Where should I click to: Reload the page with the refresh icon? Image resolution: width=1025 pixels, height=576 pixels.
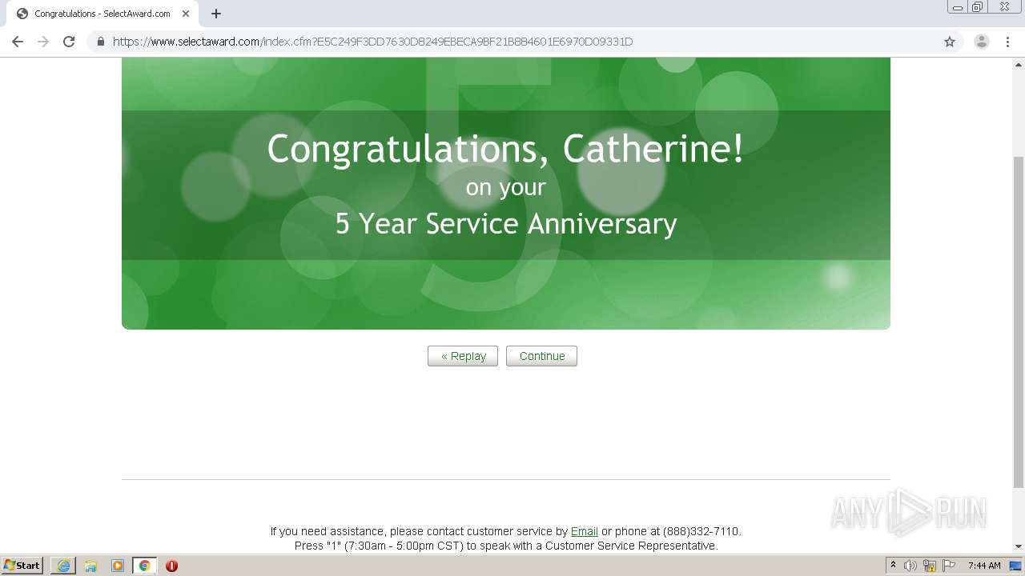click(x=69, y=42)
